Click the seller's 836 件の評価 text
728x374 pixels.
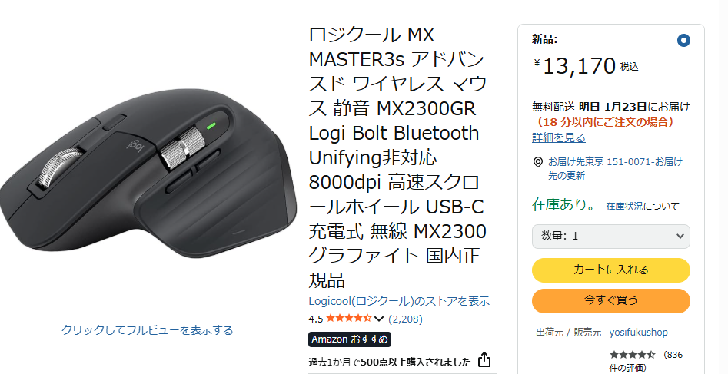(646, 362)
